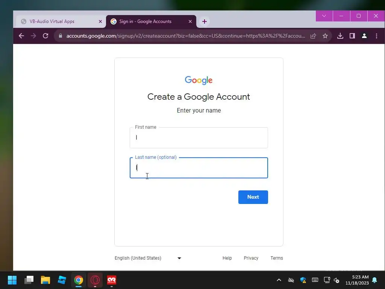Open the Opera browser taskbar icon
This screenshot has width=385, height=289.
pyautogui.click(x=95, y=280)
